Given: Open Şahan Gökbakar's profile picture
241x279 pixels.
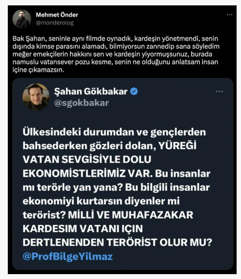Looking at the screenshot, I should pos(36,97).
